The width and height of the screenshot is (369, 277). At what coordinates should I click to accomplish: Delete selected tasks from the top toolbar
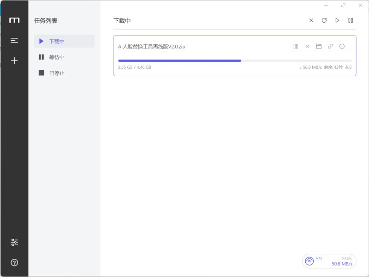pos(311,20)
